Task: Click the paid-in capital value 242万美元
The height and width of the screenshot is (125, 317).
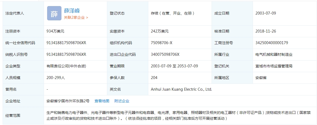Action: point(160,31)
